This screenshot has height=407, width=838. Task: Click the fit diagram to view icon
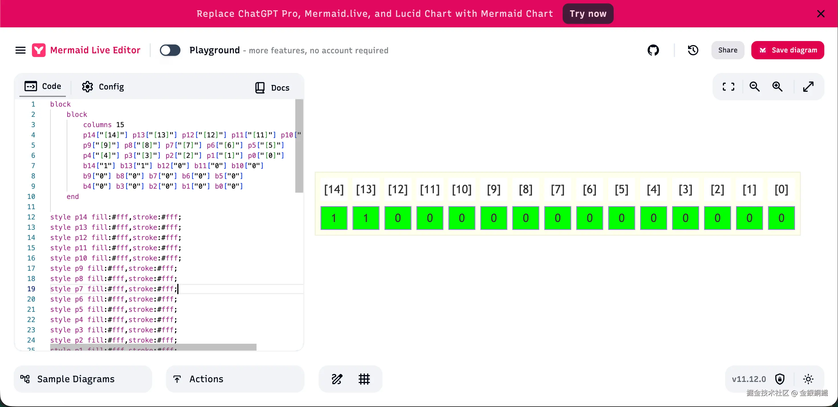click(x=728, y=87)
